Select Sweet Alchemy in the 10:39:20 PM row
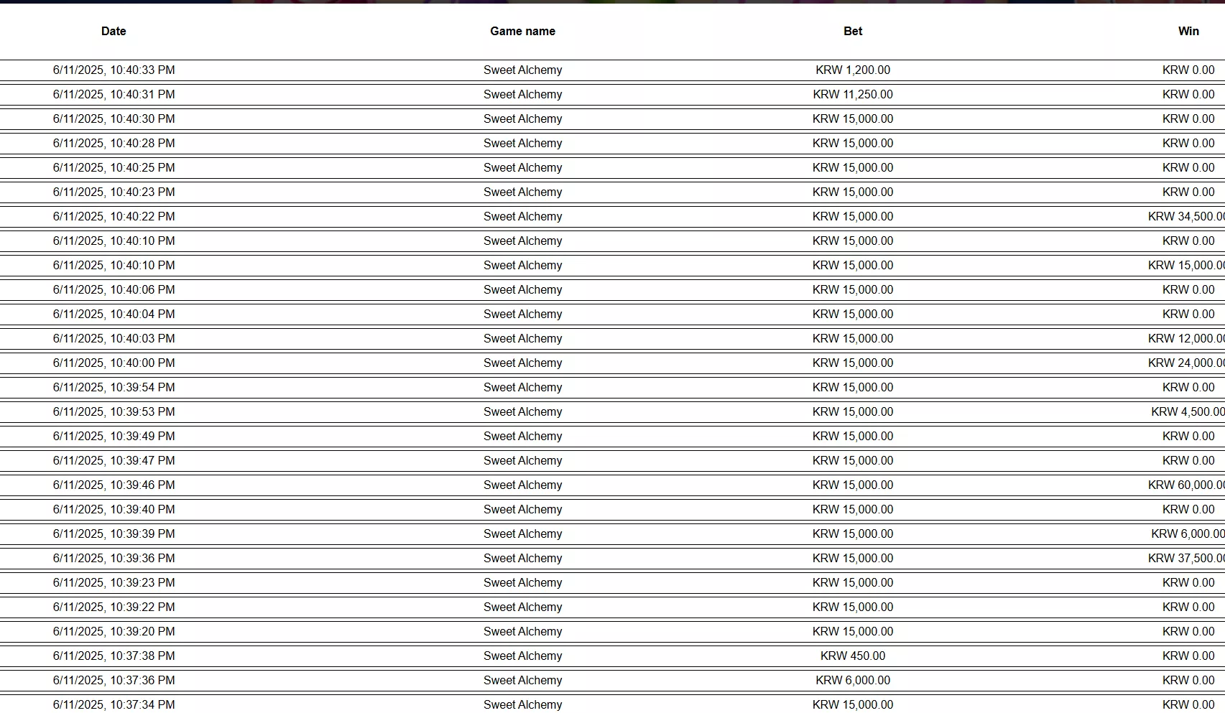Viewport: 1225px width, 713px height. click(x=522, y=632)
